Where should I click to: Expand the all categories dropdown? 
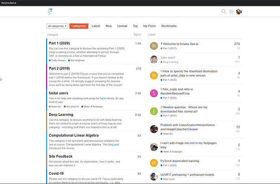[57, 26]
